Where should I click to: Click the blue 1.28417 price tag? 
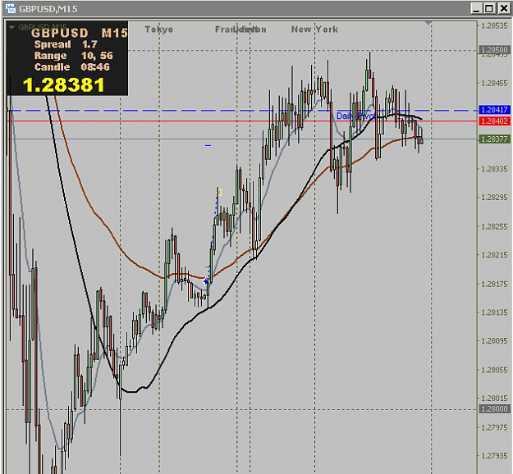point(494,110)
